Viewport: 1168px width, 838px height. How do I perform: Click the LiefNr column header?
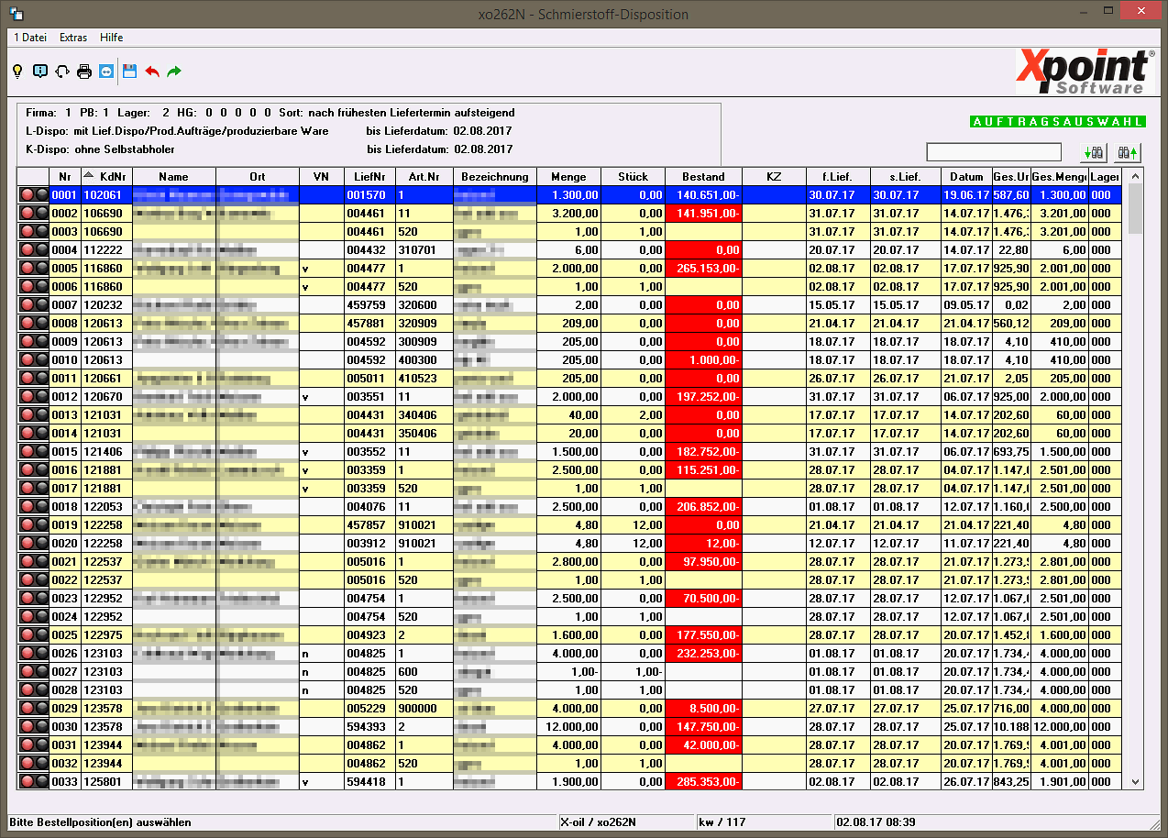click(369, 176)
